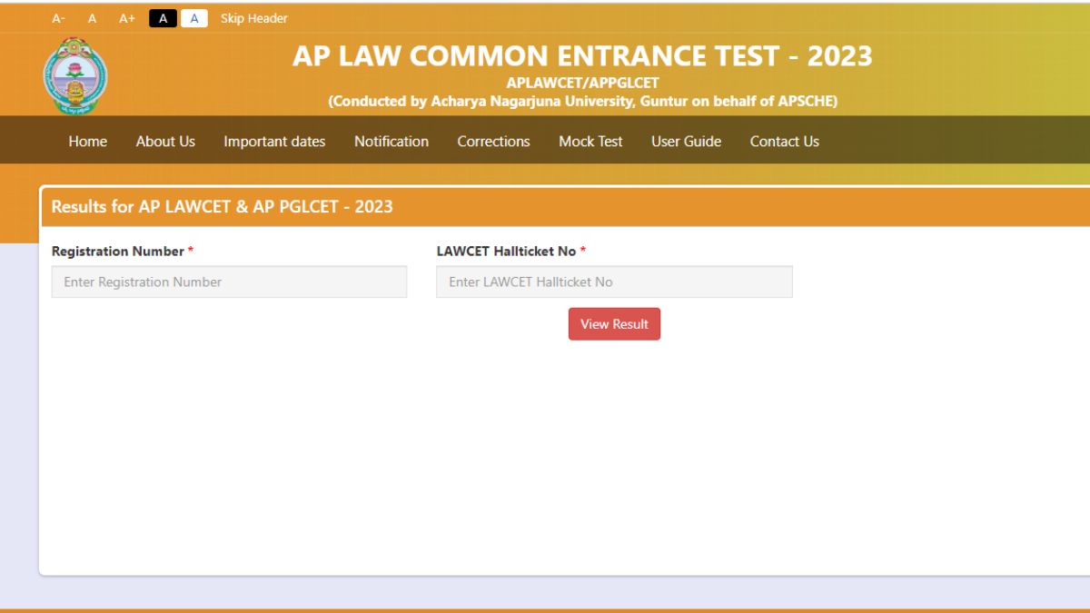Open the Home menu item
1090x613 pixels.
[87, 141]
